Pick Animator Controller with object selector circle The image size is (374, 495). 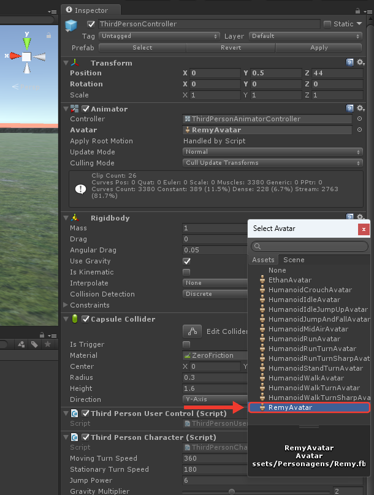(359, 119)
